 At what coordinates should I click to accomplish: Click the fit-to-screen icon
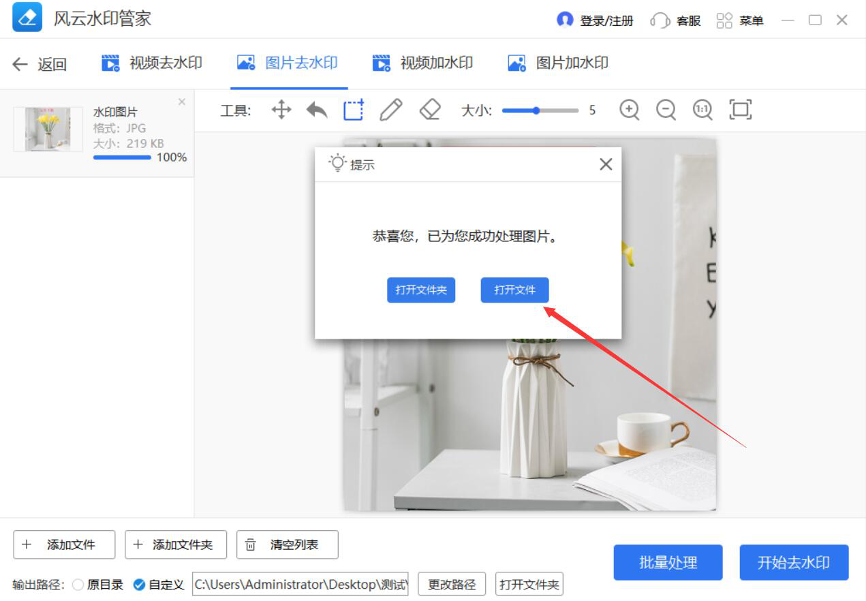pyautogui.click(x=740, y=110)
